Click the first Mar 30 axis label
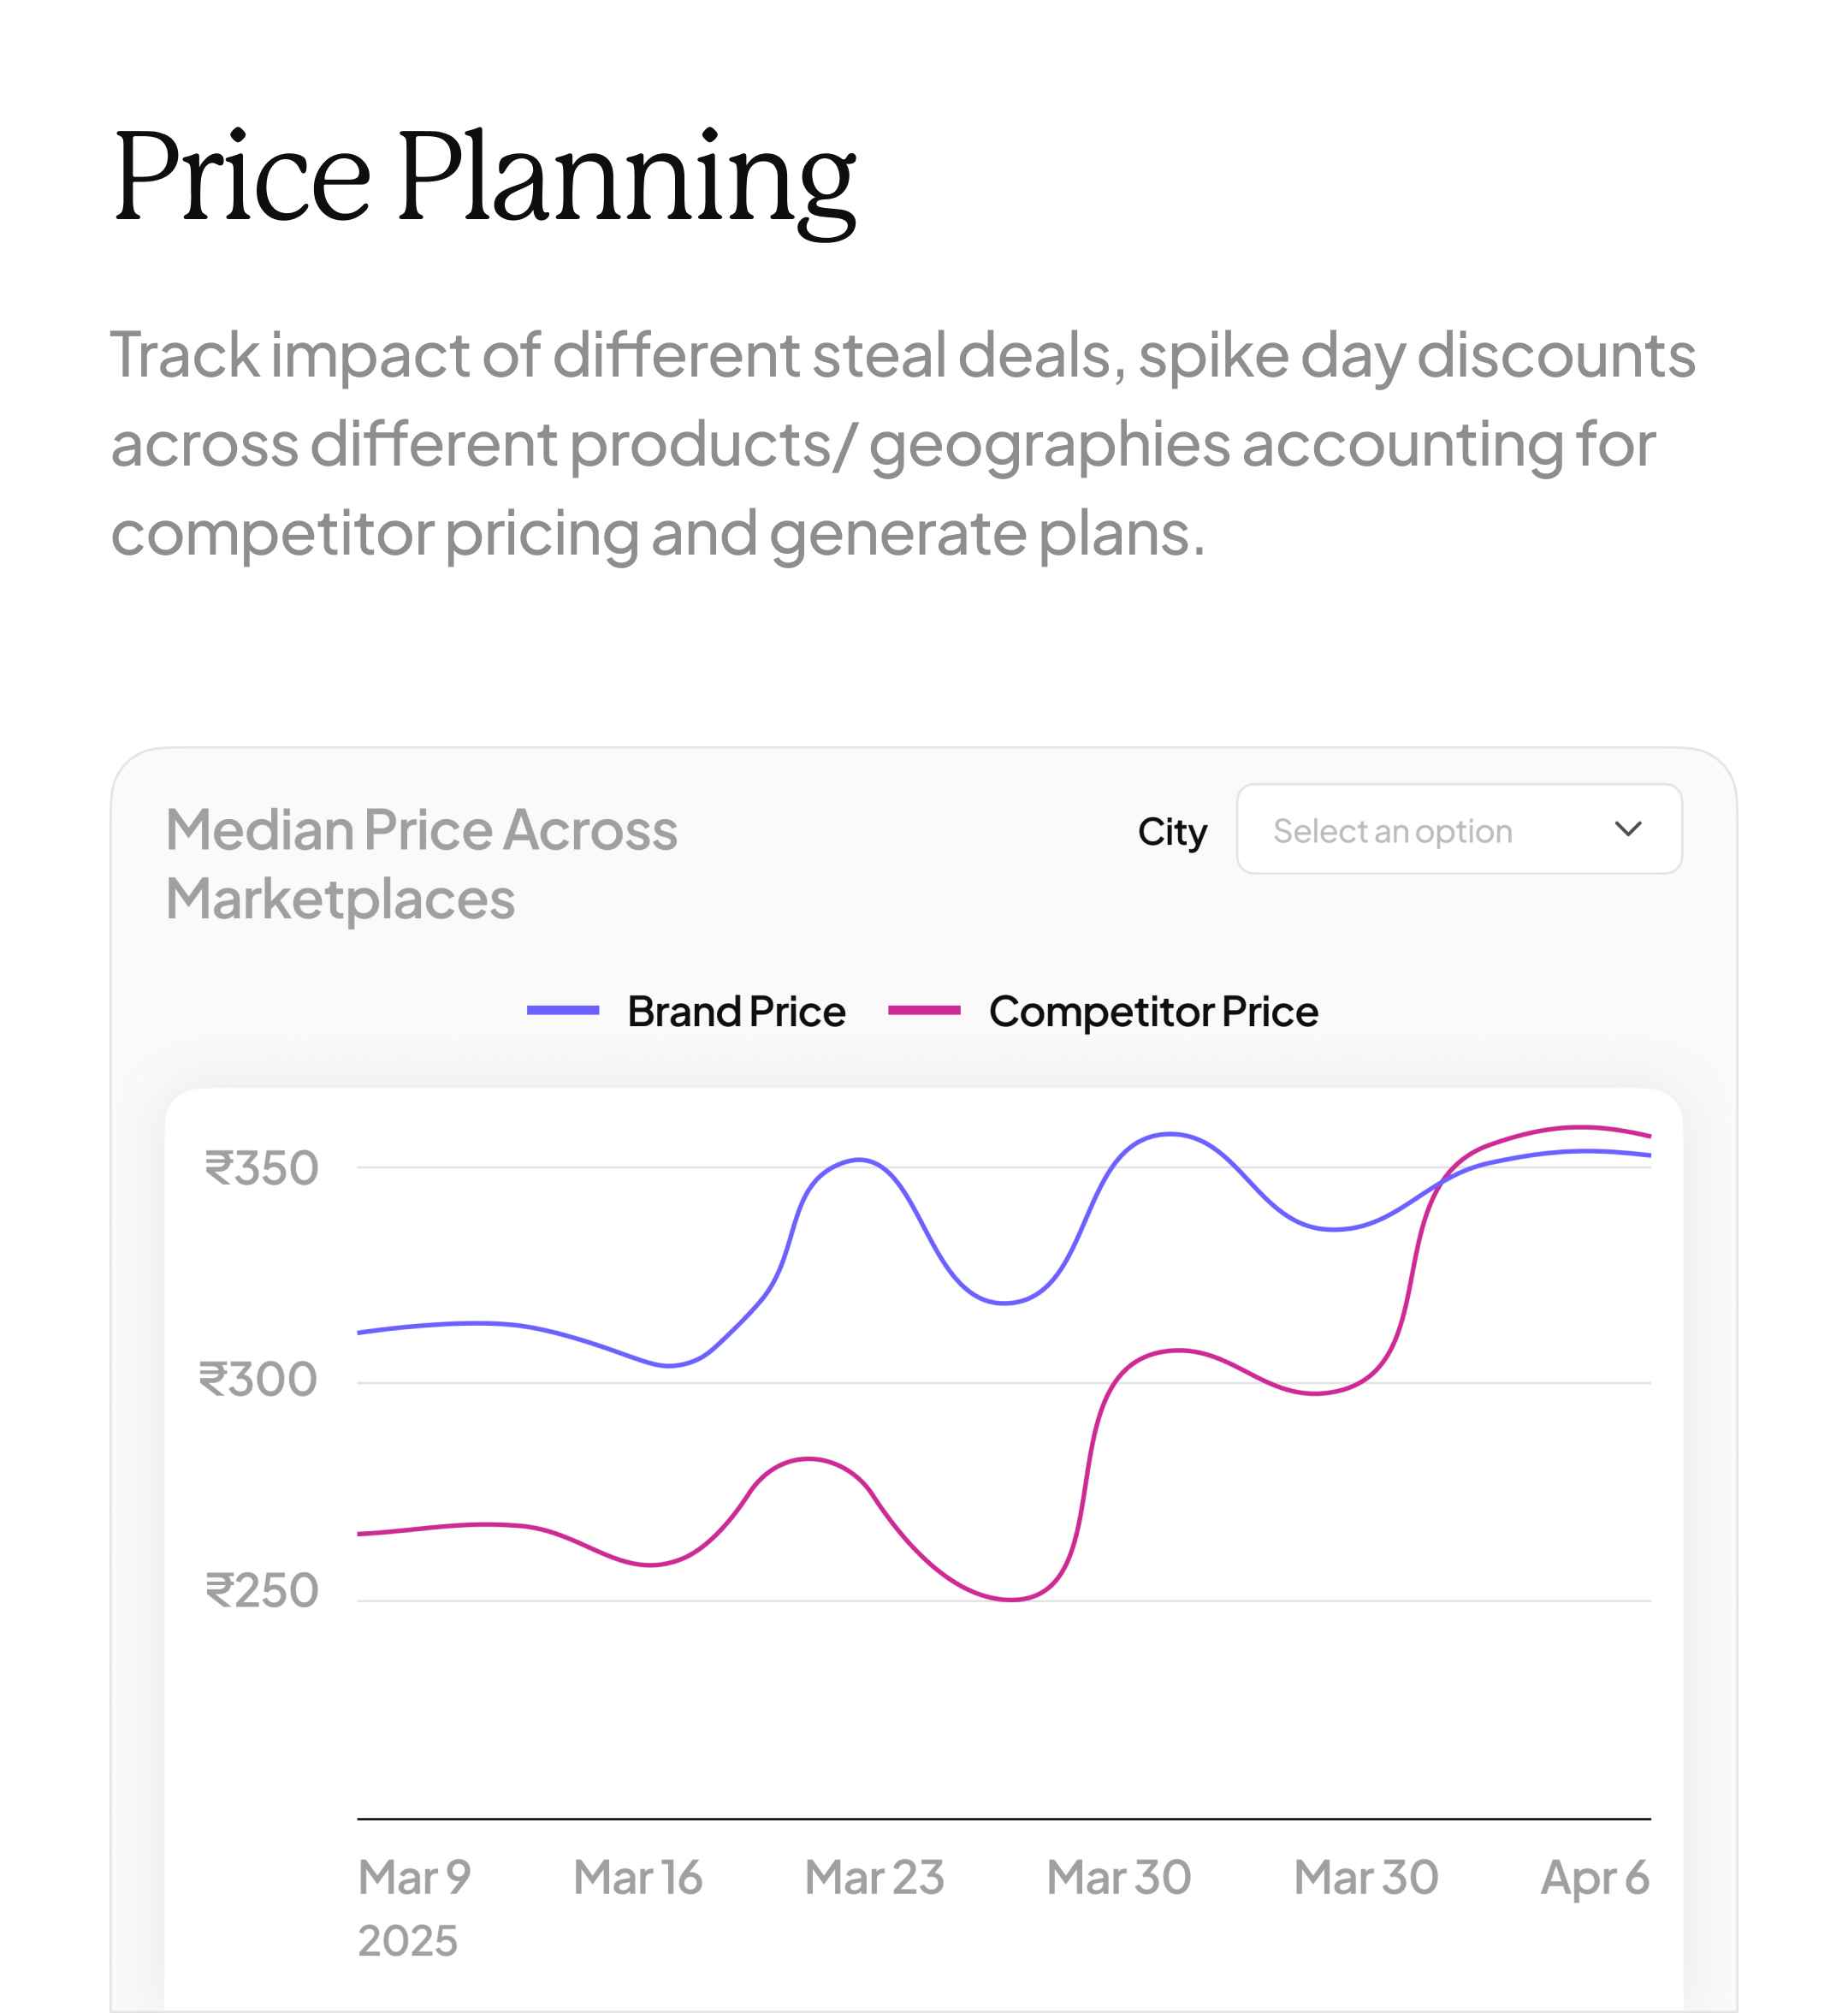 click(1119, 1878)
